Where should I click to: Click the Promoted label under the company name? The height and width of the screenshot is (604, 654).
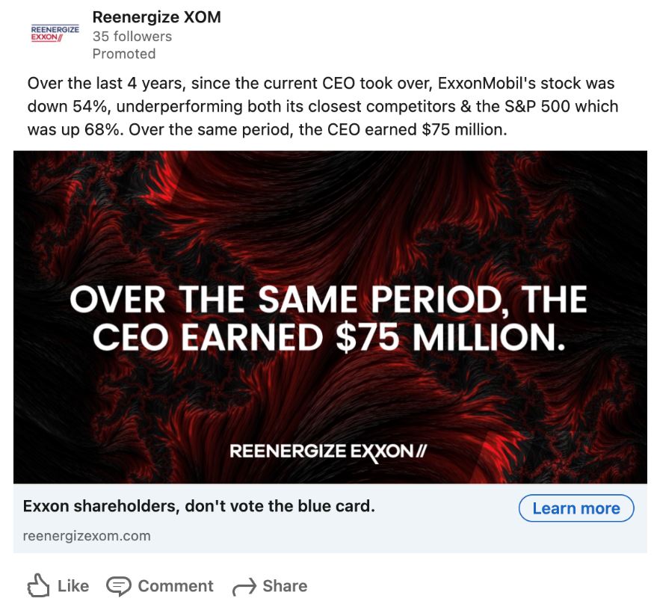[x=124, y=54]
